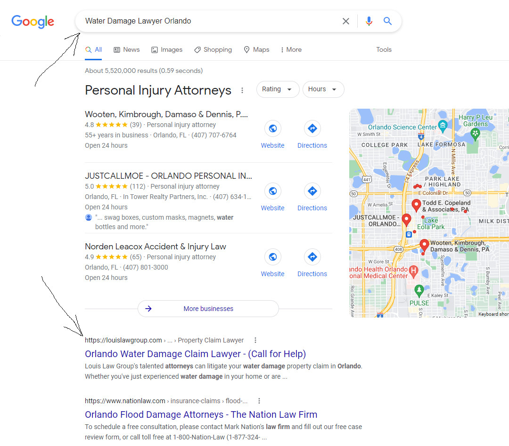This screenshot has width=509, height=446.
Task: Click inside the search query input field
Action: tap(208, 21)
